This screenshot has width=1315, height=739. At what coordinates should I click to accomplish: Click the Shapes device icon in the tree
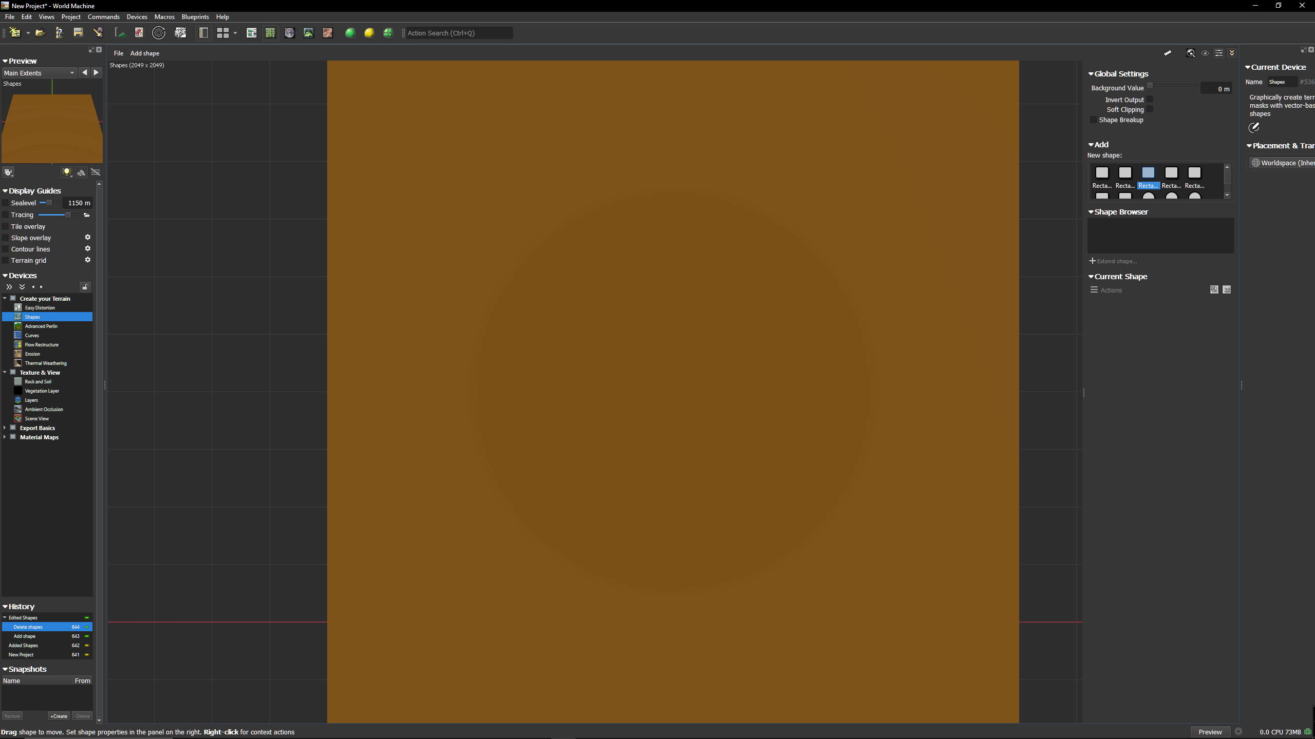pyautogui.click(x=18, y=317)
